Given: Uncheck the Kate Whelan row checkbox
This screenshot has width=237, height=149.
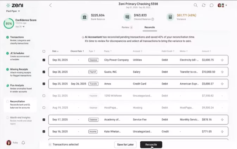Looking at the screenshot, I should click(44, 131).
